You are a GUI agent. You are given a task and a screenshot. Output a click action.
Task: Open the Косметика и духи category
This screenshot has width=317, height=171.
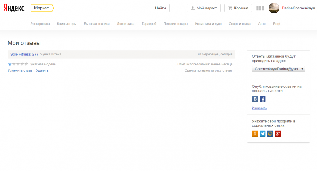click(x=208, y=24)
